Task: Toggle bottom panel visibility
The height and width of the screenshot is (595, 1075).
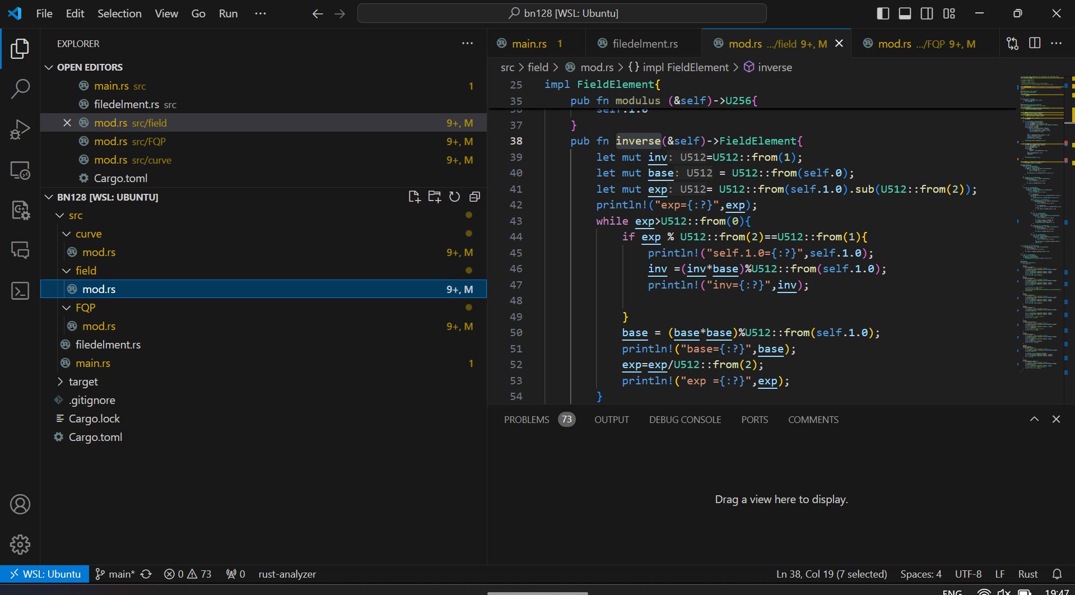Action: 905,13
